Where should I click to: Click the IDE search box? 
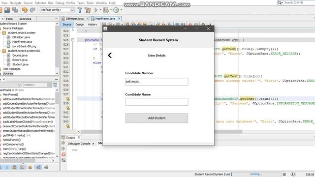pos(296,2)
